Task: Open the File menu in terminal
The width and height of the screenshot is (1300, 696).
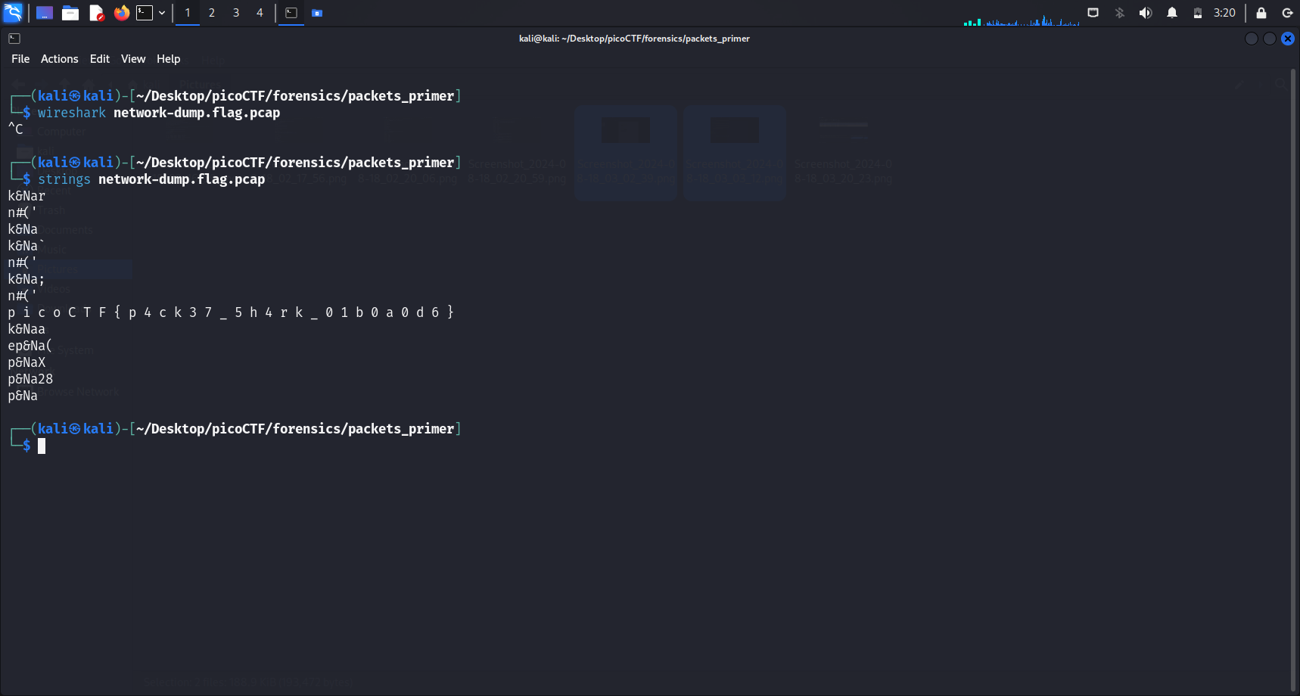Action: pyautogui.click(x=20, y=59)
